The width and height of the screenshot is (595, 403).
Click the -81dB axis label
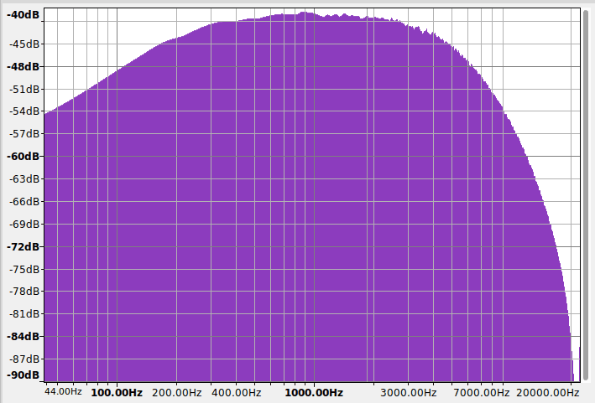(24, 314)
